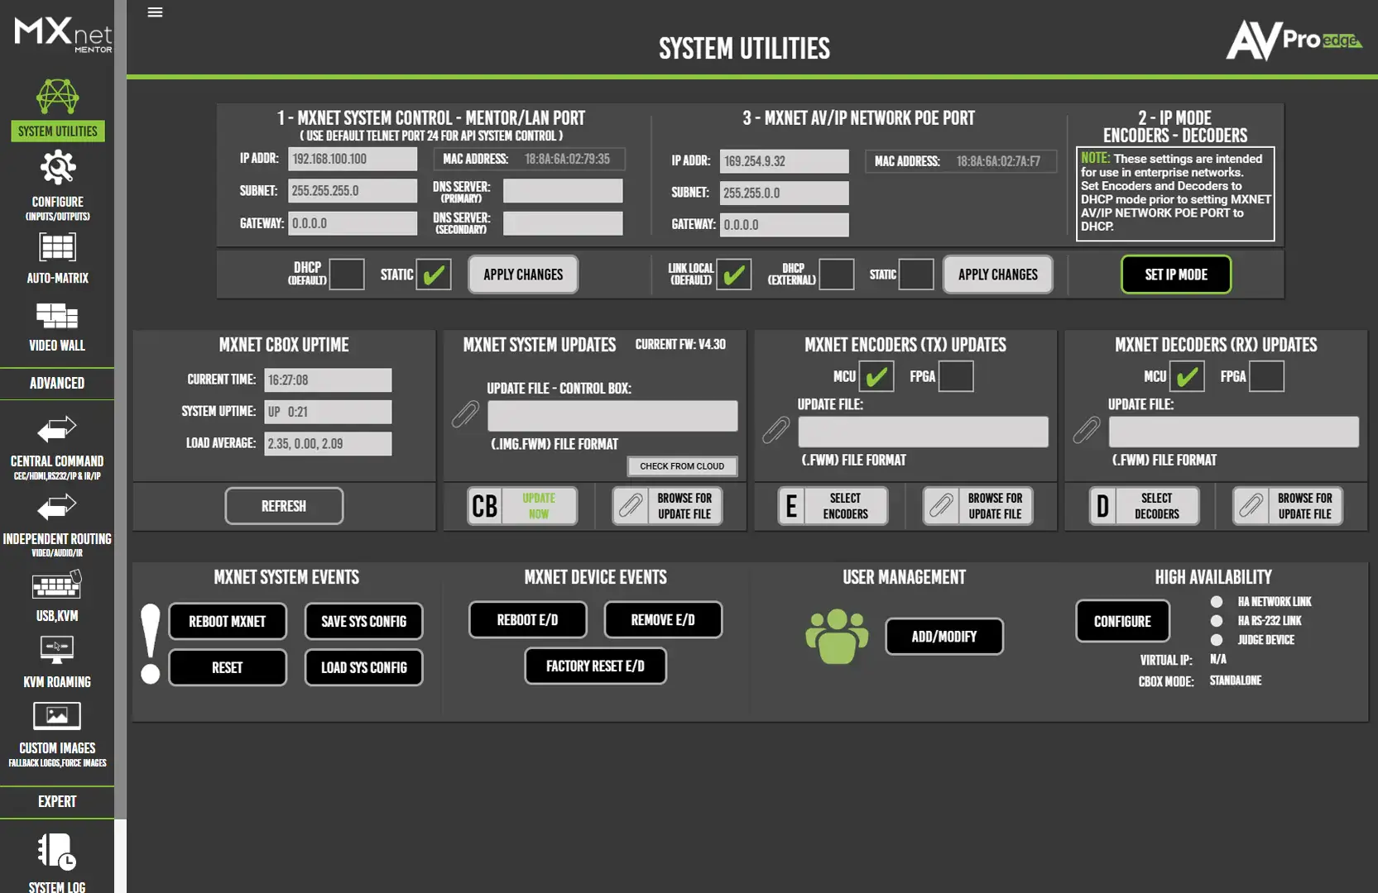Image resolution: width=1378 pixels, height=893 pixels.
Task: Click Reboot MXNET button
Action: coord(228,622)
